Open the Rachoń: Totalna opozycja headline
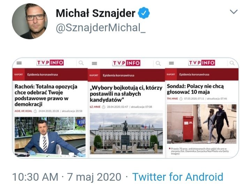251x188 pixels. (46, 95)
